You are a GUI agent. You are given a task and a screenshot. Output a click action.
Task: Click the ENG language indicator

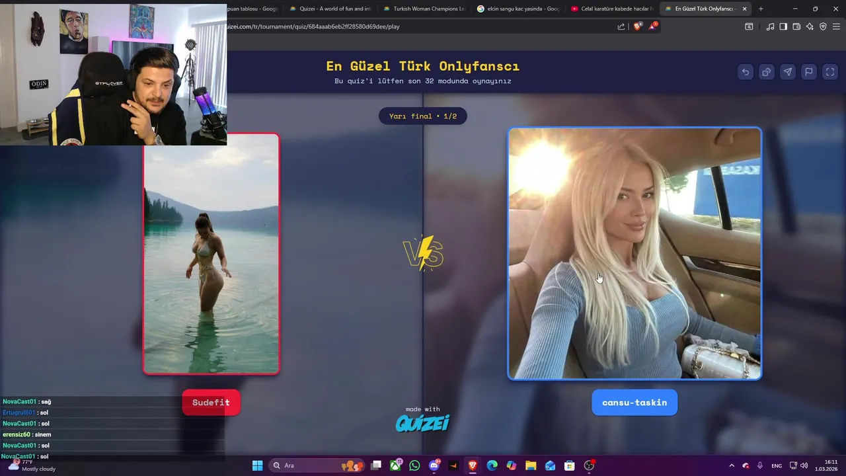[x=777, y=465]
